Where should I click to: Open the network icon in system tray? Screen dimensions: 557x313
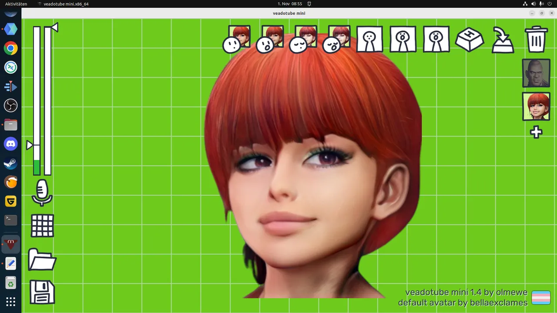525,4
